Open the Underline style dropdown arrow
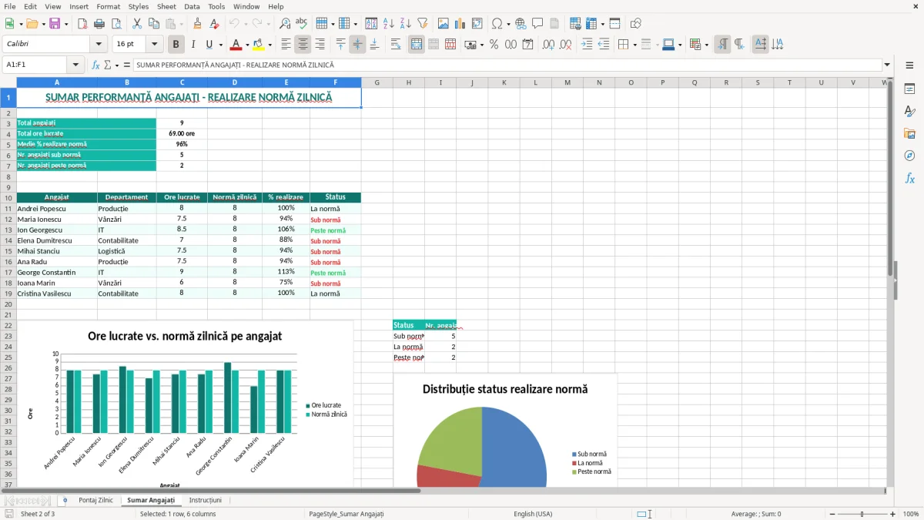The width and height of the screenshot is (924, 520). (x=220, y=45)
